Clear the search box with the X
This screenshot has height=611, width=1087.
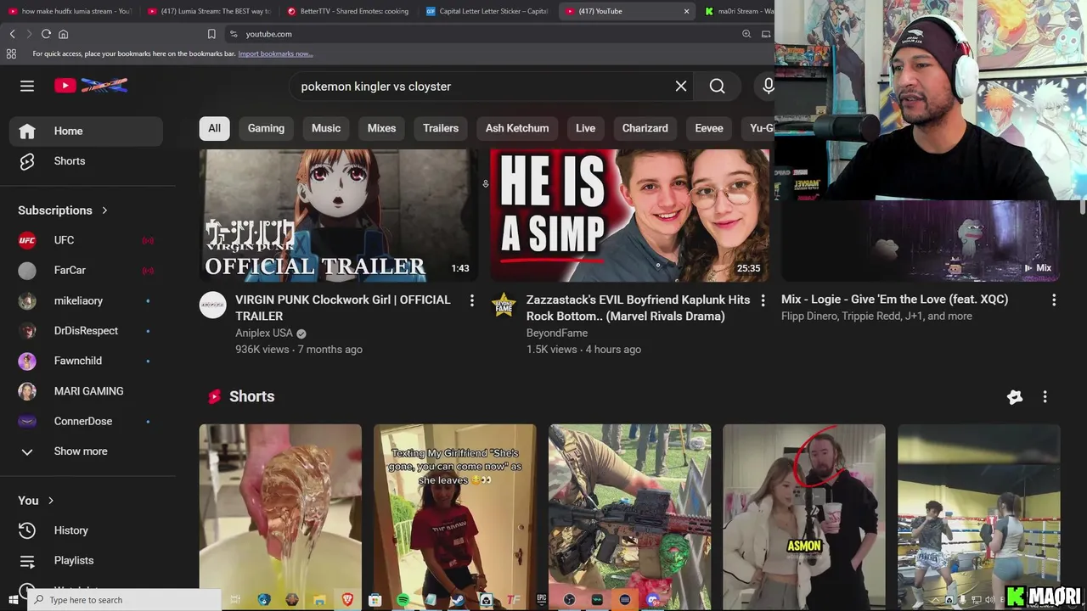(681, 87)
